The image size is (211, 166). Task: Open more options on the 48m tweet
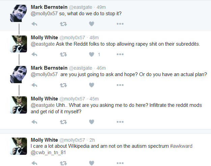120,54
